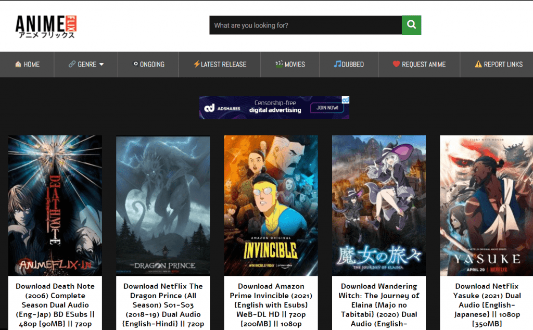Click the house icon beside Home

pyautogui.click(x=18, y=64)
